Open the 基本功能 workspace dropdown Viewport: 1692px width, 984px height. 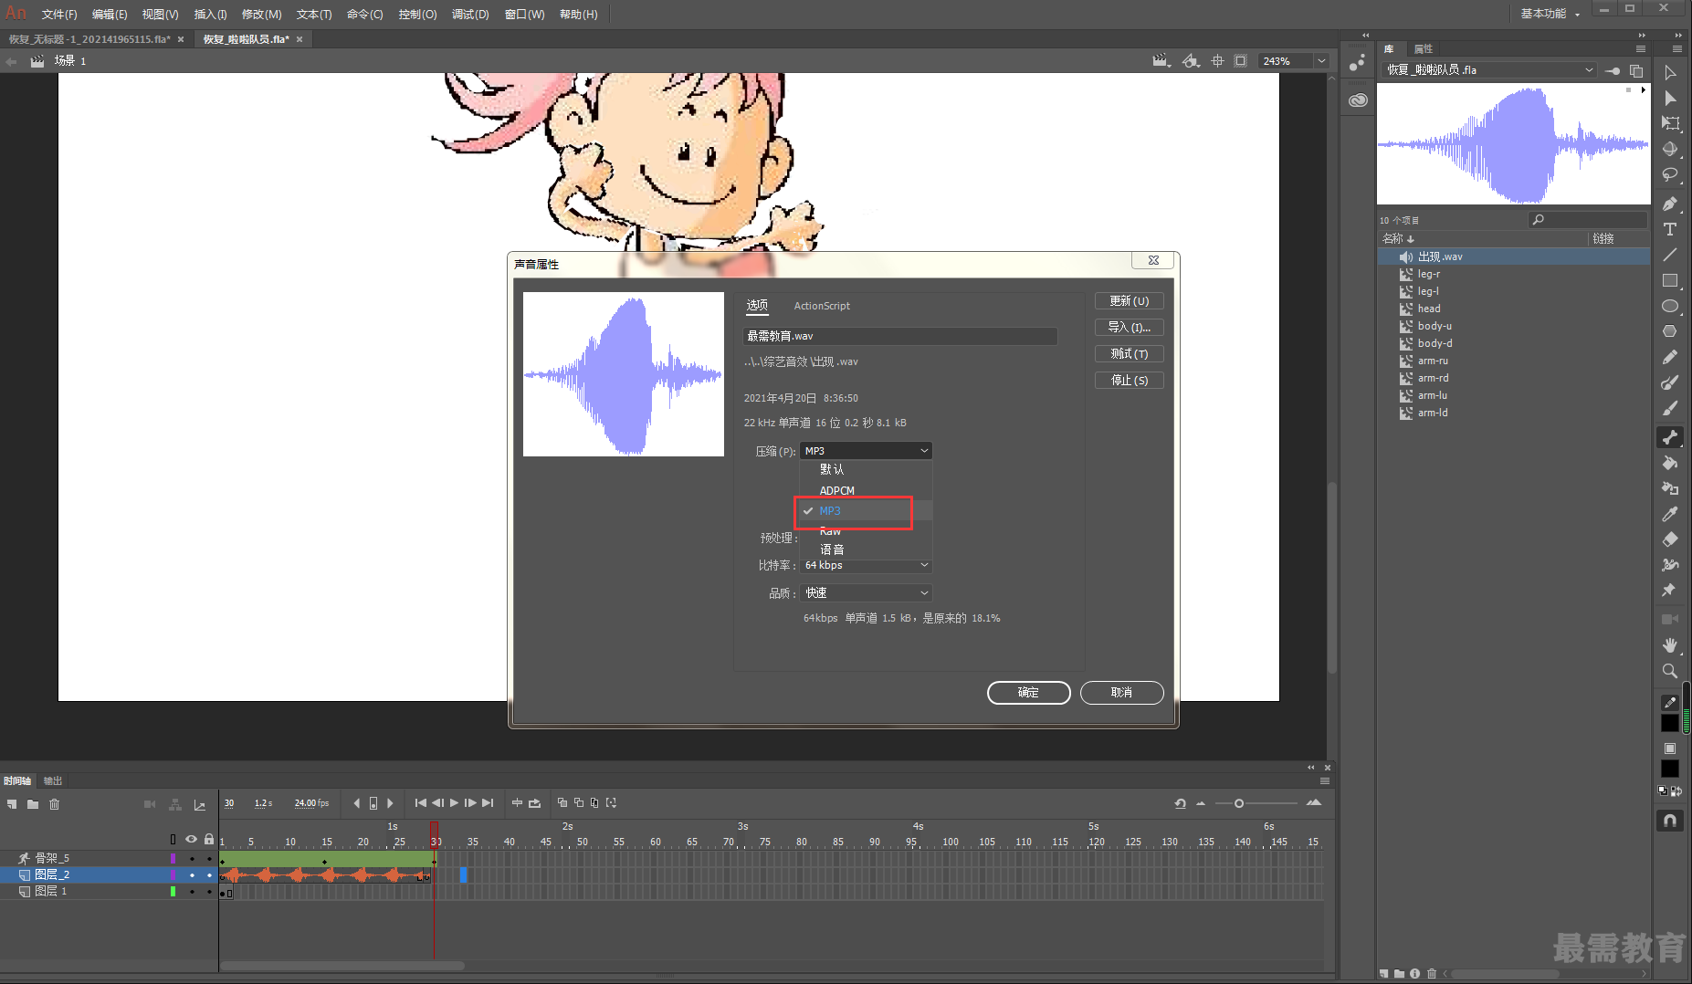[1550, 14]
